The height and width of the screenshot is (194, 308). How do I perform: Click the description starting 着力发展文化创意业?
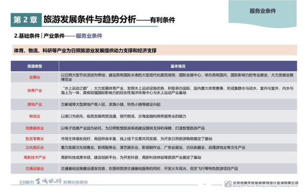[153, 148]
